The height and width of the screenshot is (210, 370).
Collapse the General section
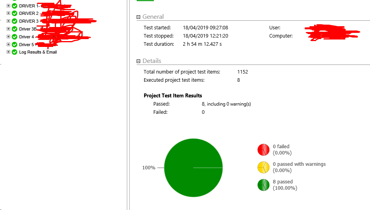(138, 17)
